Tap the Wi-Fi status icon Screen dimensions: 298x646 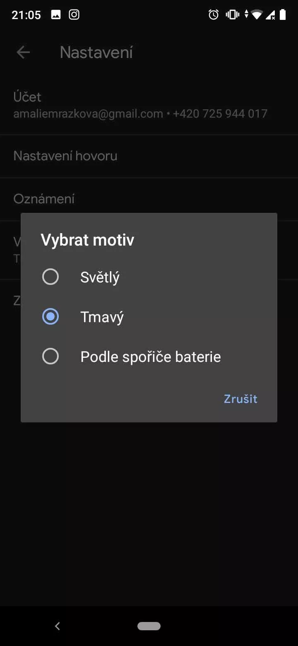point(257,15)
